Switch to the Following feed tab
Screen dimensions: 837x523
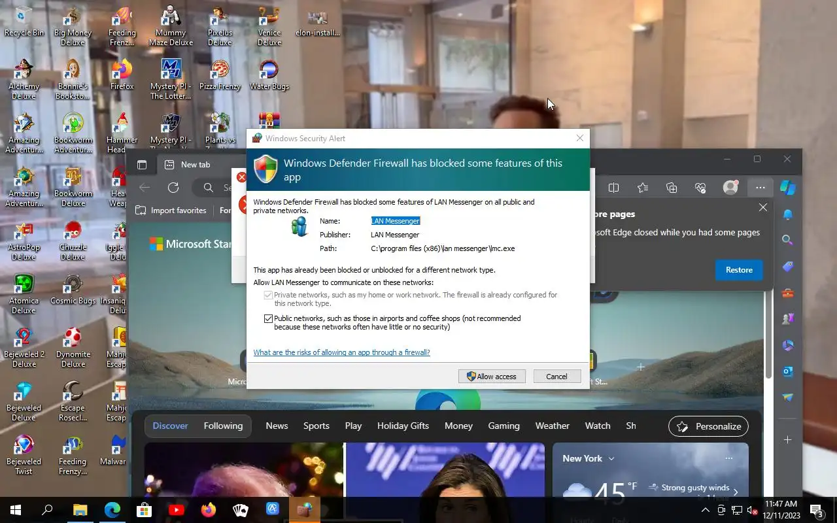click(x=223, y=426)
